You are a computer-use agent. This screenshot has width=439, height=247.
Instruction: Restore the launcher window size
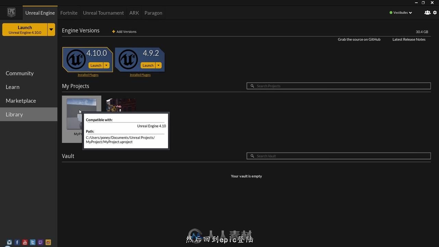pyautogui.click(x=423, y=3)
